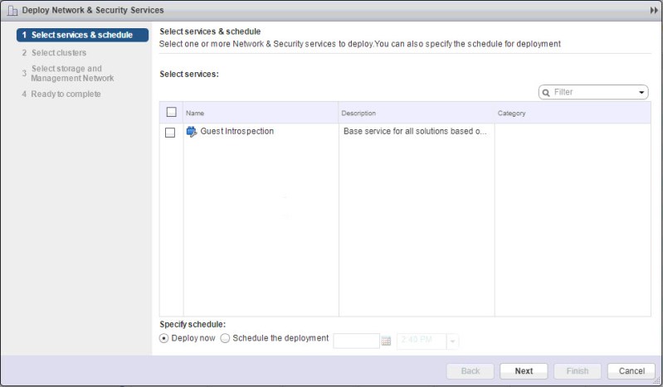Open the Filter dropdown arrow
Screen dimensions: 663x387
pyautogui.click(x=642, y=92)
